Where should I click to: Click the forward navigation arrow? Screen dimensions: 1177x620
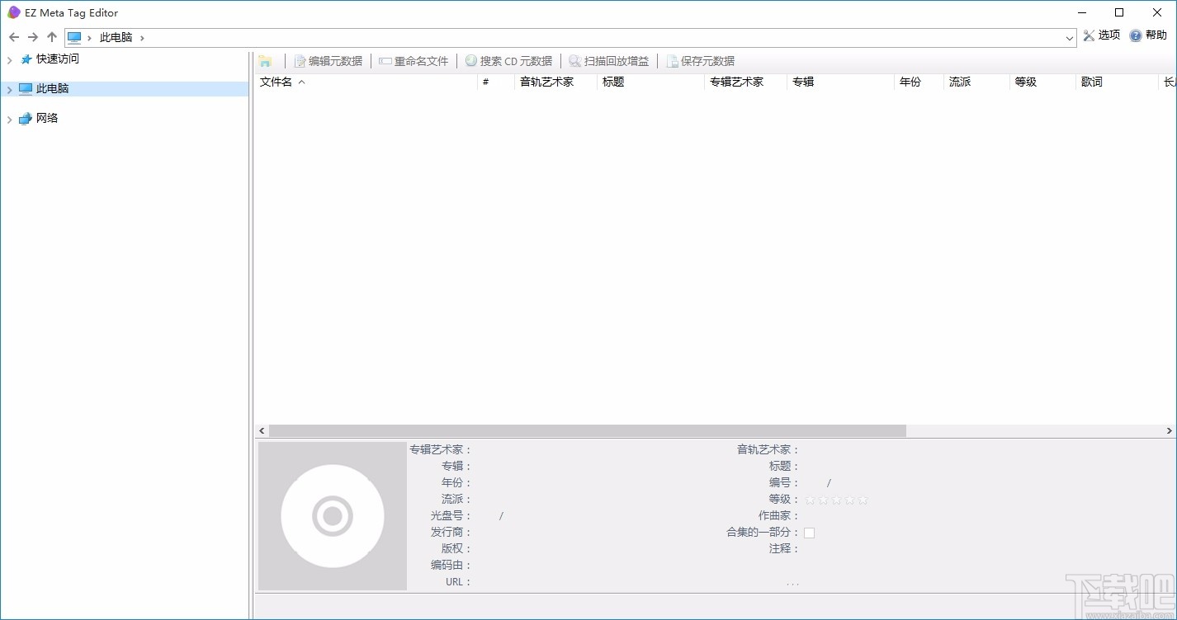[32, 37]
